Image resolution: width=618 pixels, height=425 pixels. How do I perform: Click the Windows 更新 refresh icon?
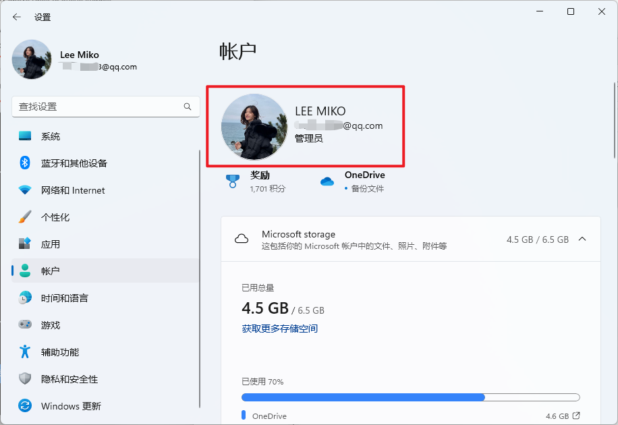[25, 405]
